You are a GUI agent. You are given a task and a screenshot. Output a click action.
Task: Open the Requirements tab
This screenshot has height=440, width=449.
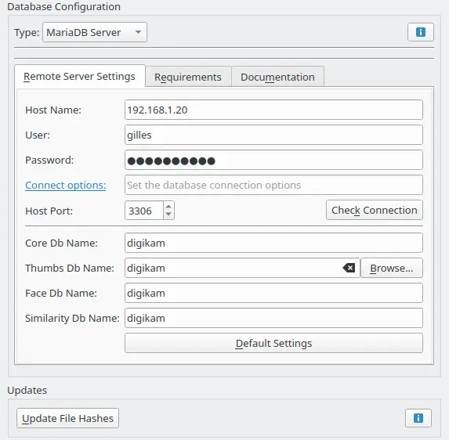[188, 77]
